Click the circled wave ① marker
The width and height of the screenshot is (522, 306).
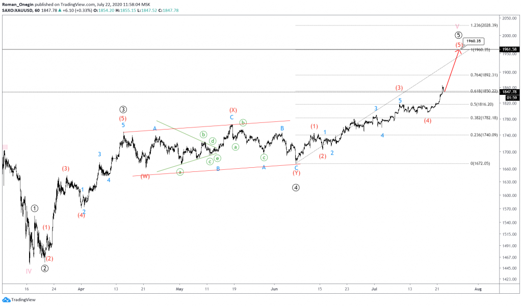coord(35,208)
